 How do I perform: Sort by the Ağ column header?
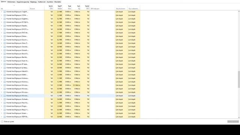76,7
